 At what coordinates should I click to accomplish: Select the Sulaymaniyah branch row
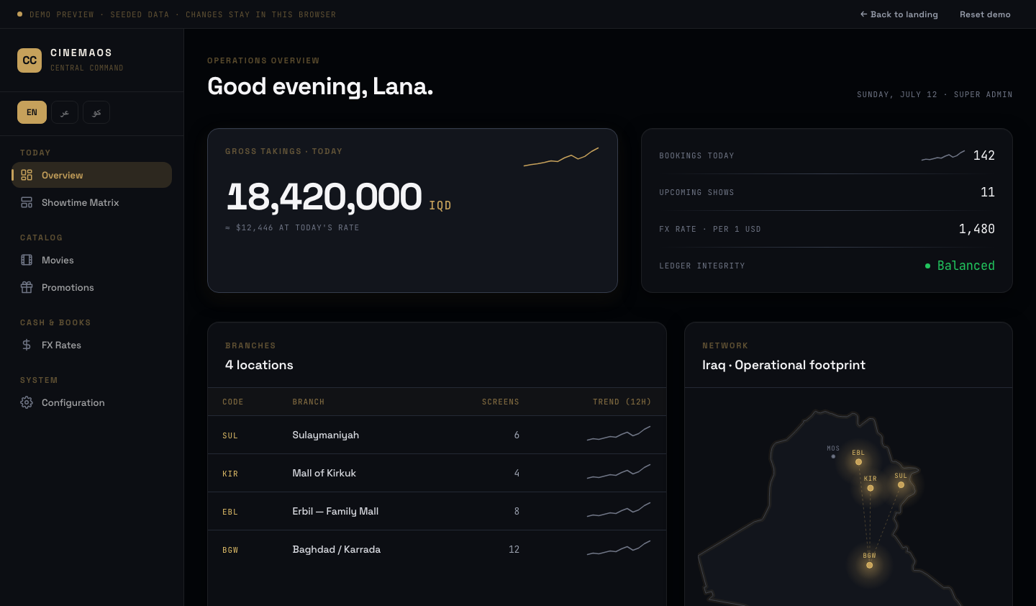coord(437,435)
